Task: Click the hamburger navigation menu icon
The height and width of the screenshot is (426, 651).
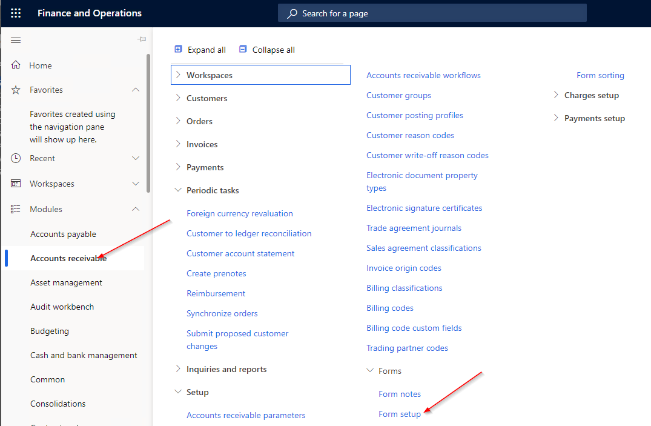Action: [x=16, y=40]
